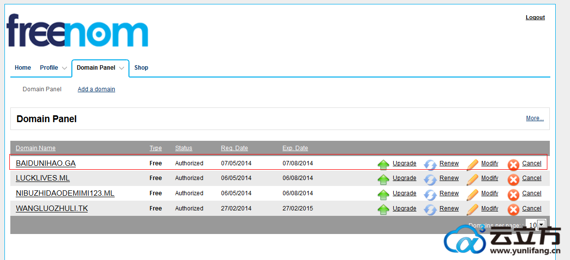Image resolution: width=570 pixels, height=260 pixels.
Task: Click the red Cancel icon for LUCKLIVES.ML
Action: coord(513,180)
